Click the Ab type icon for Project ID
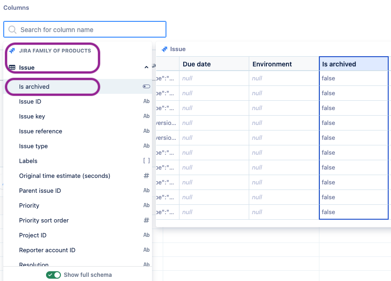Image resolution: width=391 pixels, height=281 pixels. tap(146, 235)
